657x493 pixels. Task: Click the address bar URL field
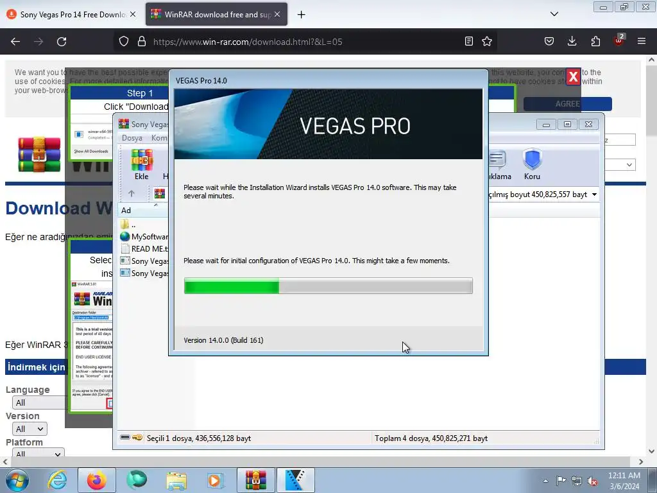click(306, 42)
